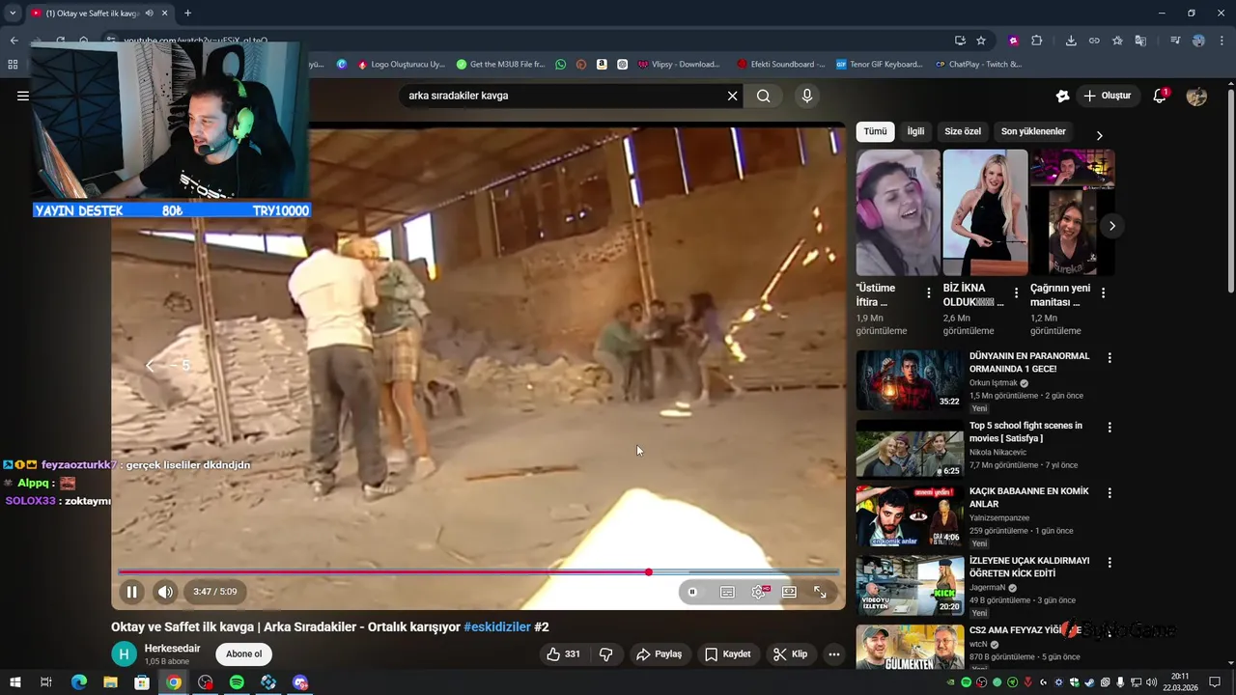Open the YouTube account avatar menu
The height and width of the screenshot is (695, 1236).
pyautogui.click(x=1196, y=96)
